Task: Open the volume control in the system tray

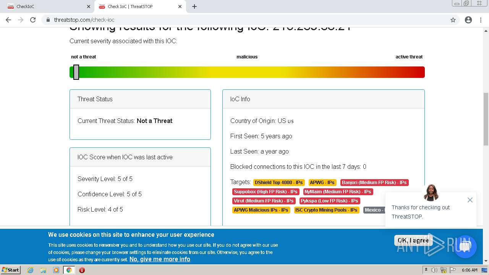Action: (434, 270)
